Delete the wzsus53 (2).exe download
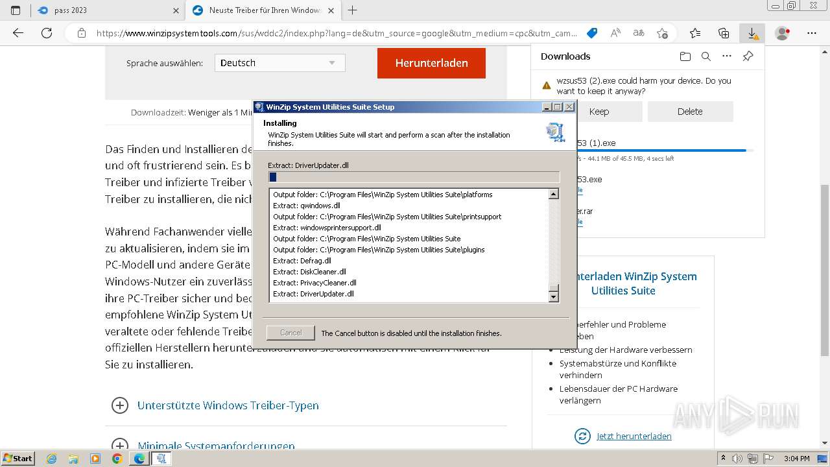This screenshot has width=830, height=467. (690, 112)
